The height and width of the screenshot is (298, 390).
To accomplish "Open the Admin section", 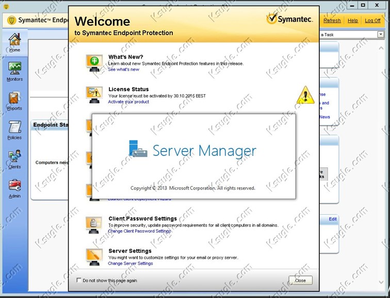I will [x=14, y=188].
